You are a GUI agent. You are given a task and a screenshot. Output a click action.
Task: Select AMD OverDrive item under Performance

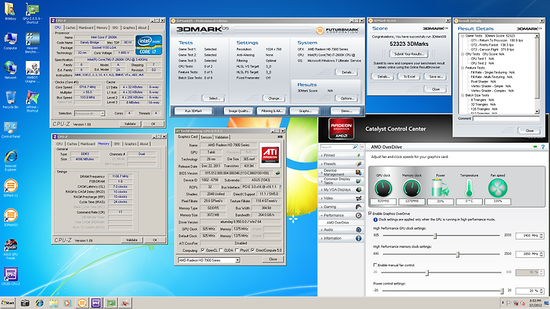[338, 223]
